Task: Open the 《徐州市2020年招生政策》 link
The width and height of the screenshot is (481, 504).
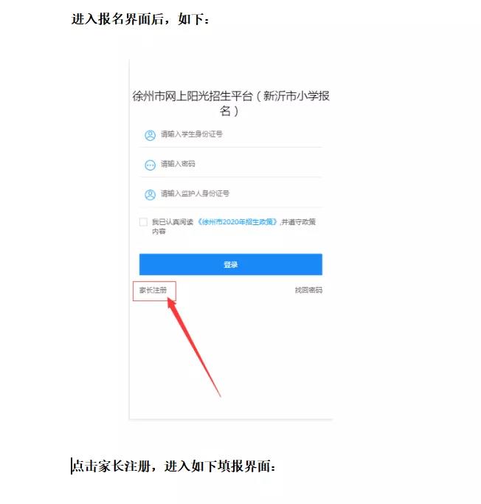Action: point(237,222)
